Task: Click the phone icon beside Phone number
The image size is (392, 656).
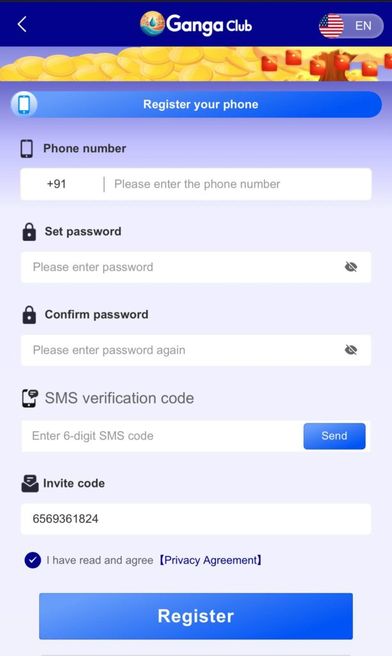Action: point(26,149)
